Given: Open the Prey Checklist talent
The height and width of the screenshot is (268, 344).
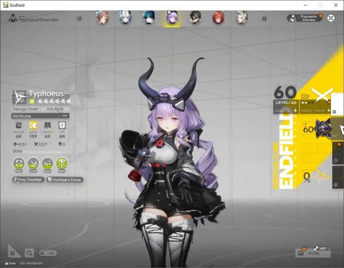Looking at the screenshot, I should click(x=28, y=180).
